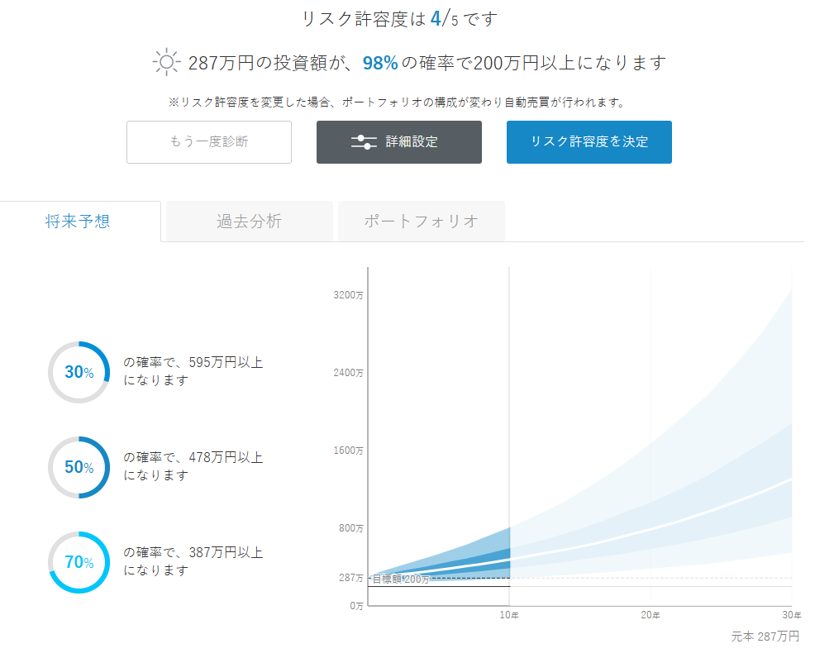
Task: Switch to the 過去分析 tab
Action: (250, 222)
